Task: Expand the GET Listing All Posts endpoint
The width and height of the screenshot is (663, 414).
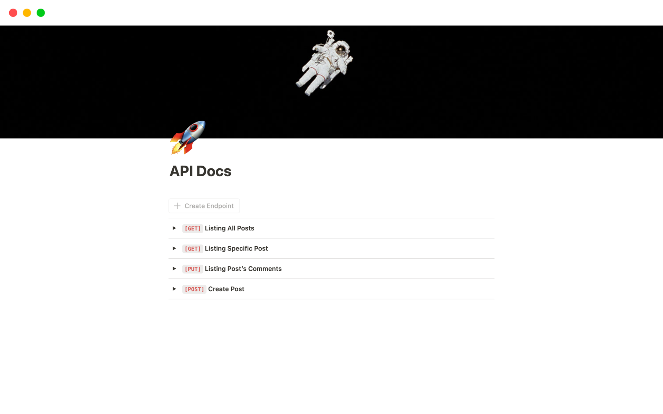Action: click(x=175, y=228)
